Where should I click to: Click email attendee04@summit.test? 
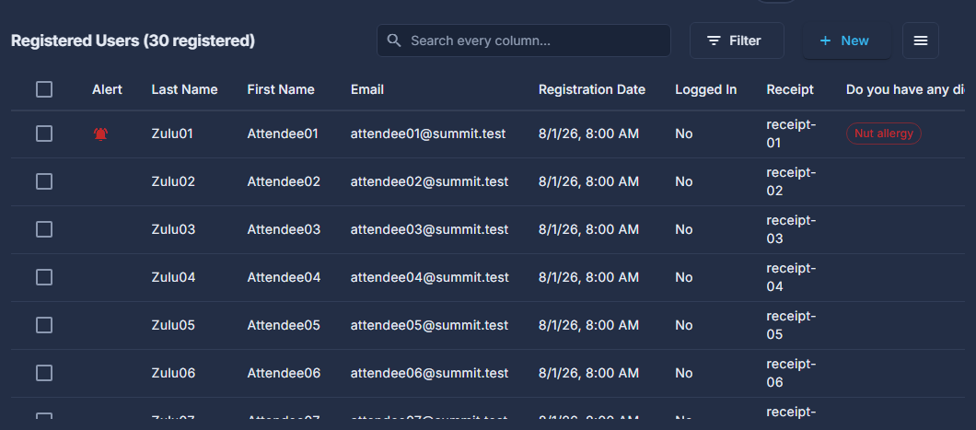click(x=429, y=277)
